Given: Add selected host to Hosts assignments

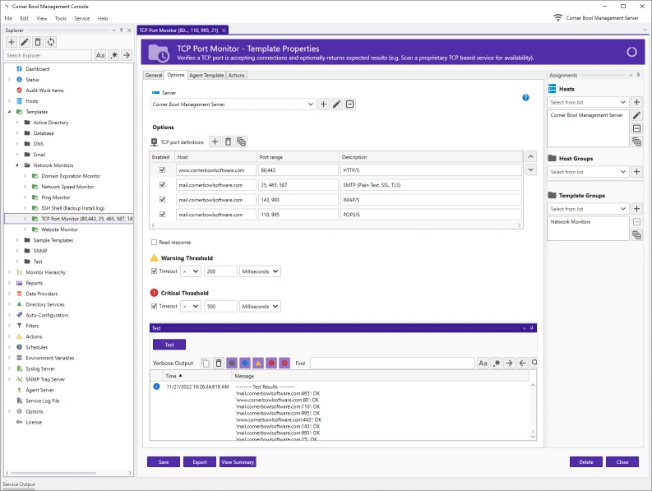Looking at the screenshot, I should [636, 102].
